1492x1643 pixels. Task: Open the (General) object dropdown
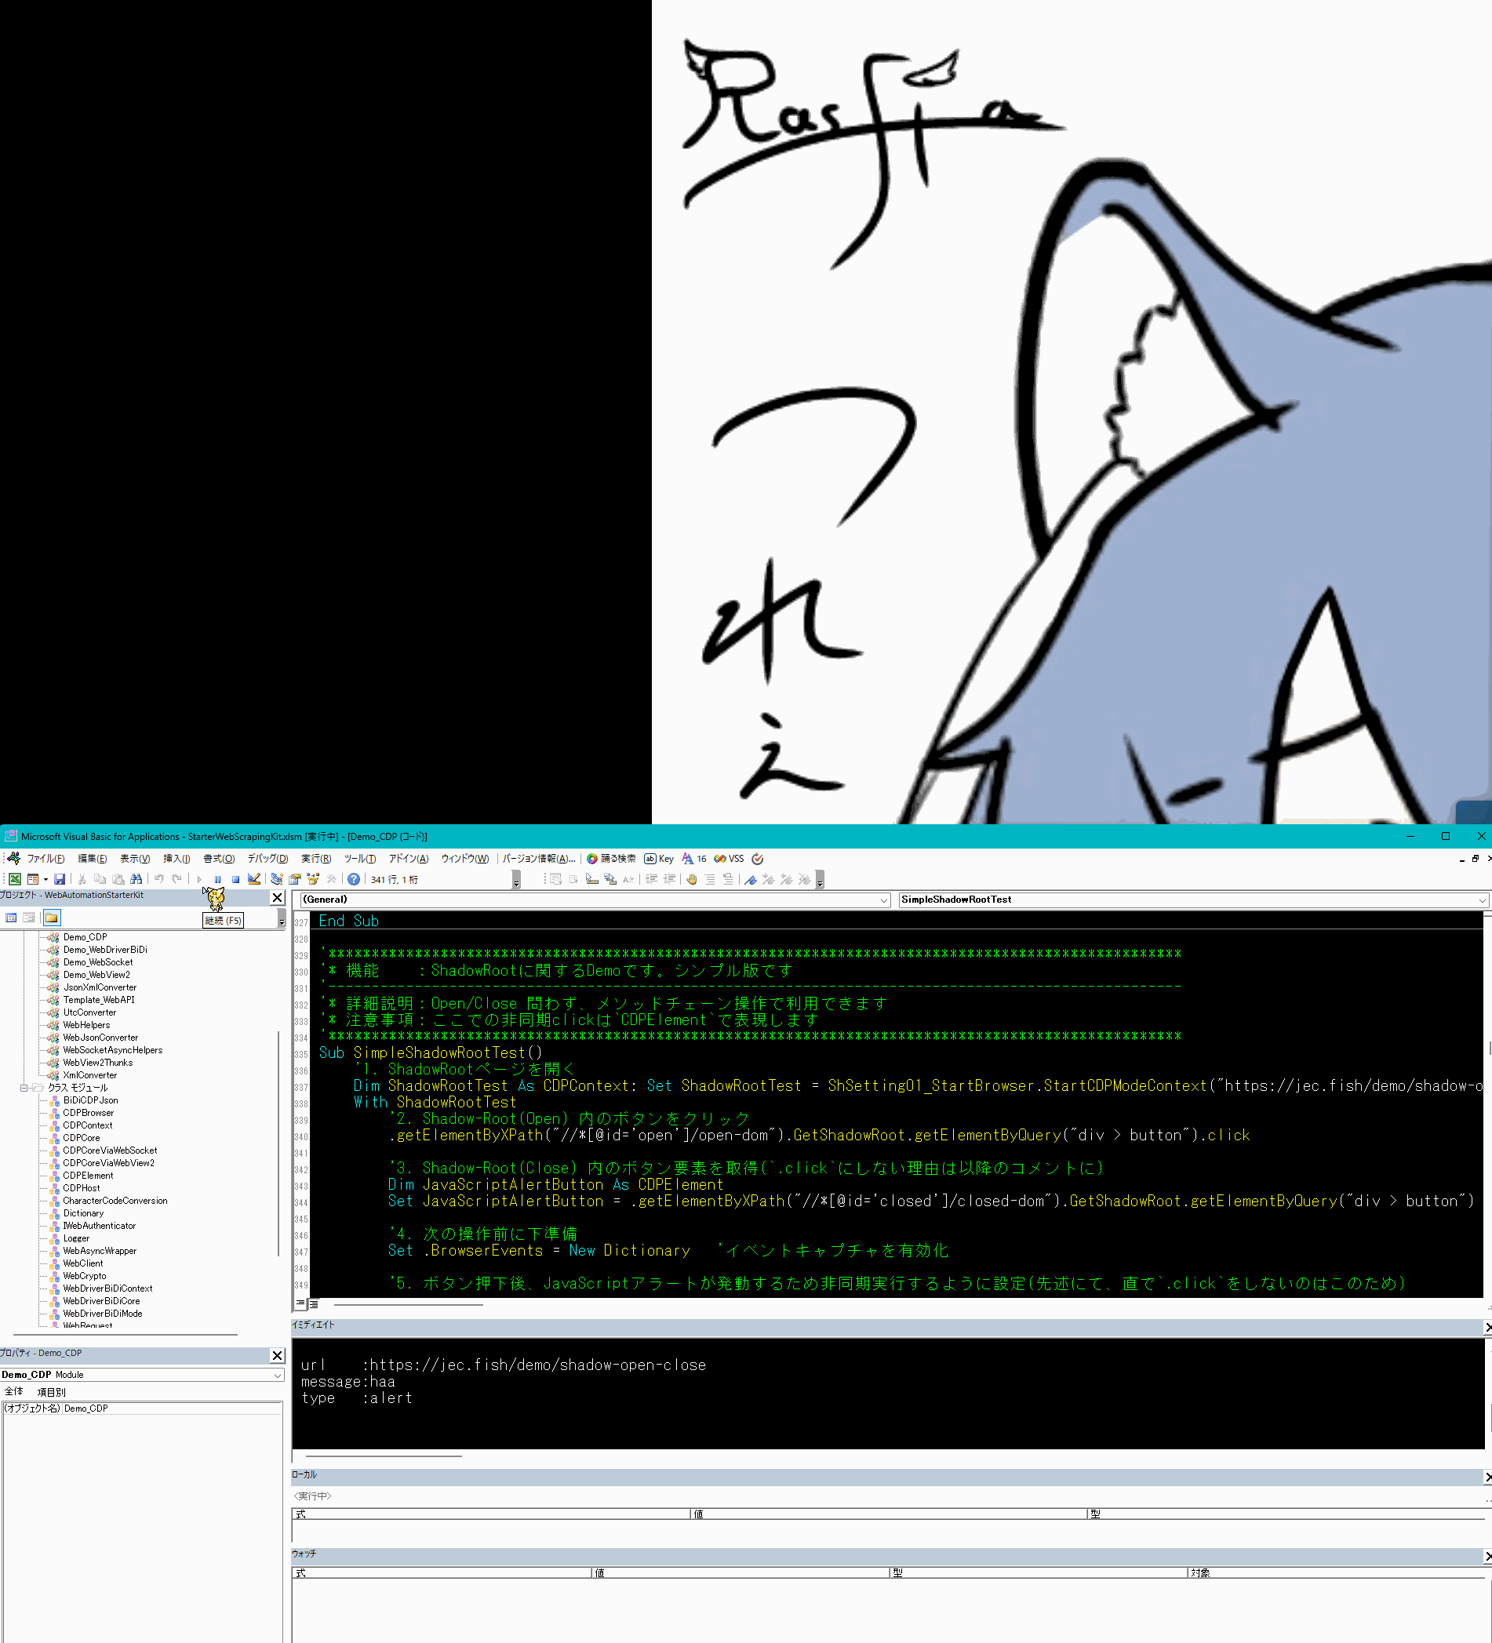click(x=883, y=900)
